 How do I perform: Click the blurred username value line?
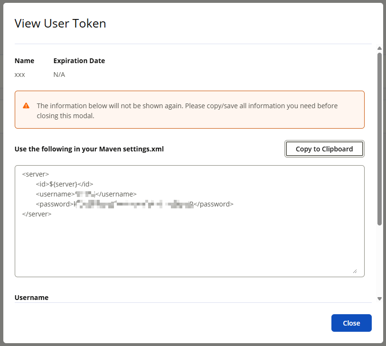click(x=86, y=194)
